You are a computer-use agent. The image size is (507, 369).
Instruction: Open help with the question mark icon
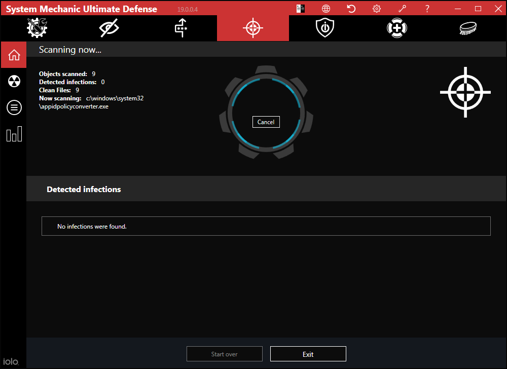[x=427, y=9]
